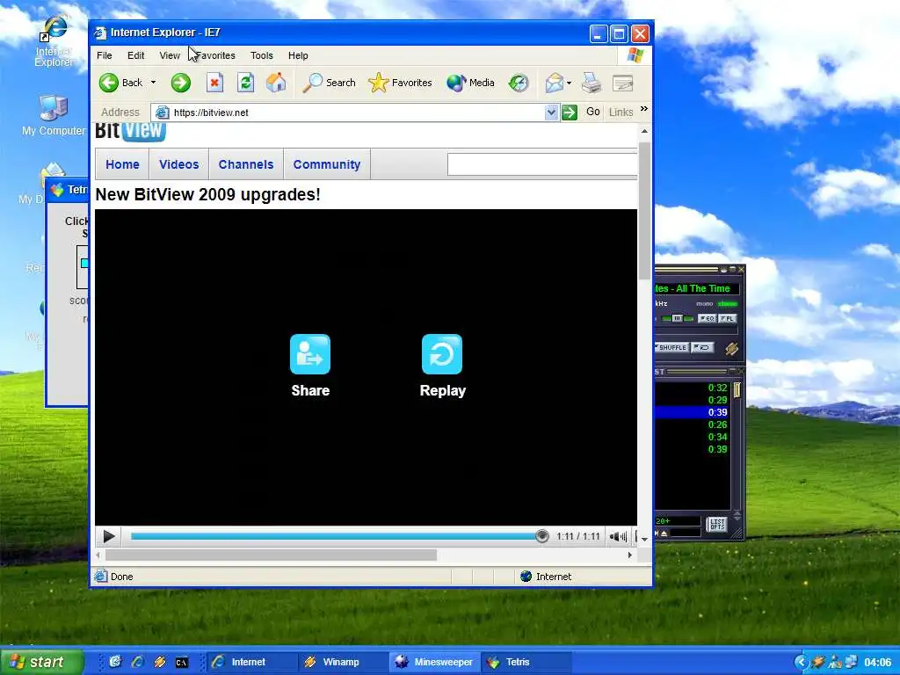Open the Search toolbar button
This screenshot has height=675, width=900.
click(329, 83)
